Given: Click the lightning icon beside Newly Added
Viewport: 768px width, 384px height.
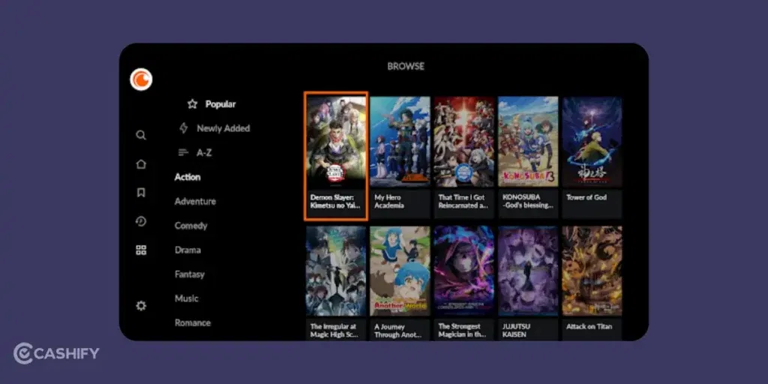Looking at the screenshot, I should (184, 128).
